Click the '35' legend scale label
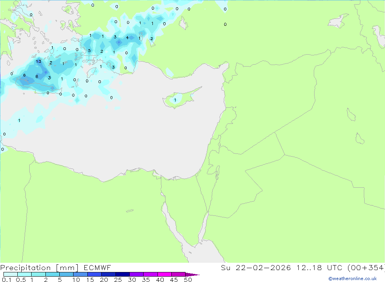Screen dimensions: 385x282 [x=146, y=280]
